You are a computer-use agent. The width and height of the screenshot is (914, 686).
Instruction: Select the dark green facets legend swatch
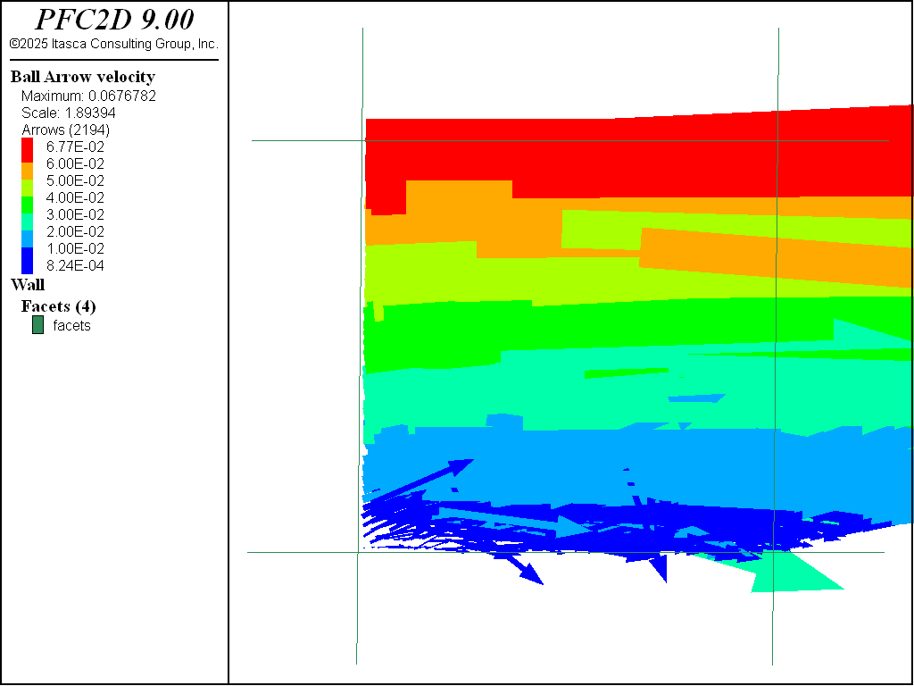pos(37,326)
